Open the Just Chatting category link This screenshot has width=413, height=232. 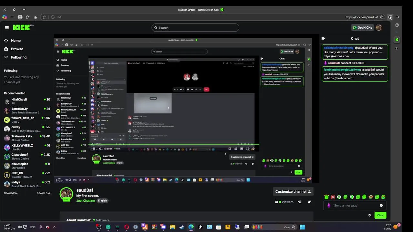(x=86, y=200)
